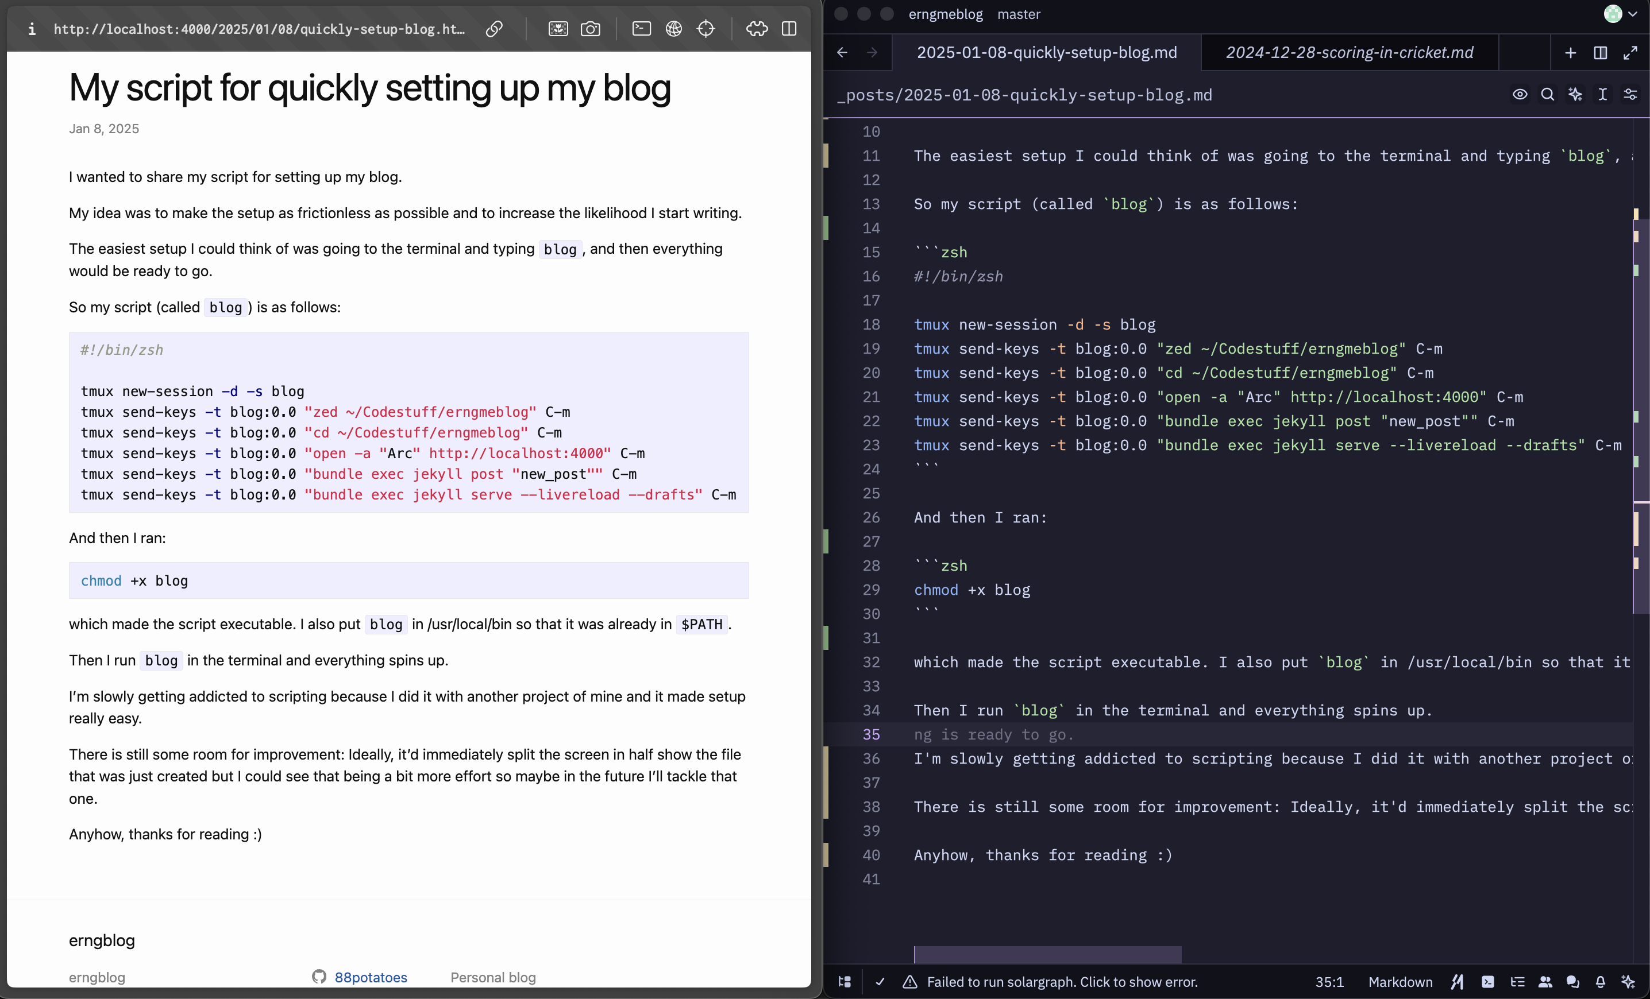Image resolution: width=1650 pixels, height=999 pixels.
Task: Toggle the chat panel in status bar
Action: (1572, 982)
